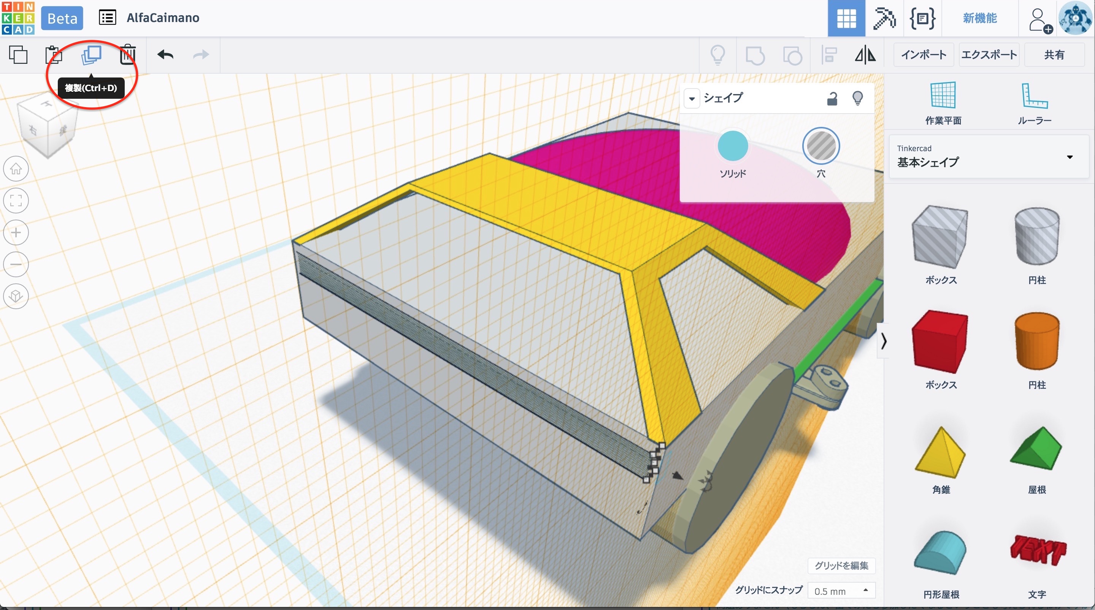Image resolution: width=1095 pixels, height=610 pixels.
Task: Reset view with Home icon
Action: coord(16,169)
